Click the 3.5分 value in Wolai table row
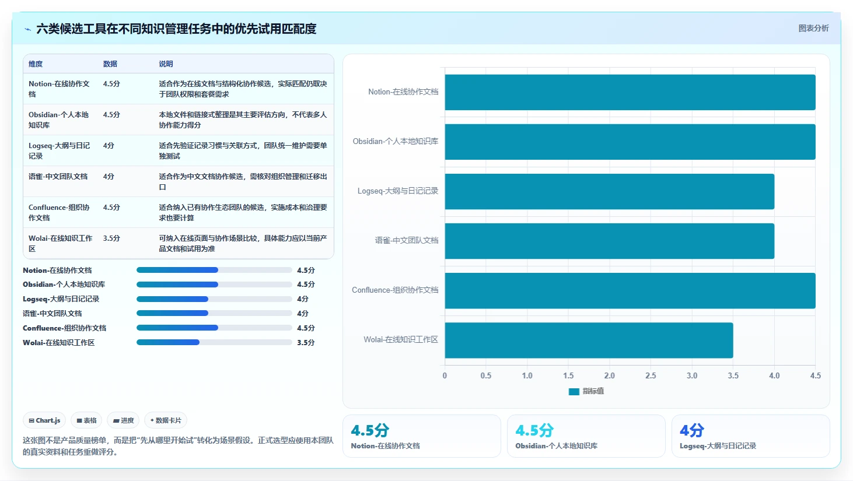The height and width of the screenshot is (481, 853). (x=111, y=238)
